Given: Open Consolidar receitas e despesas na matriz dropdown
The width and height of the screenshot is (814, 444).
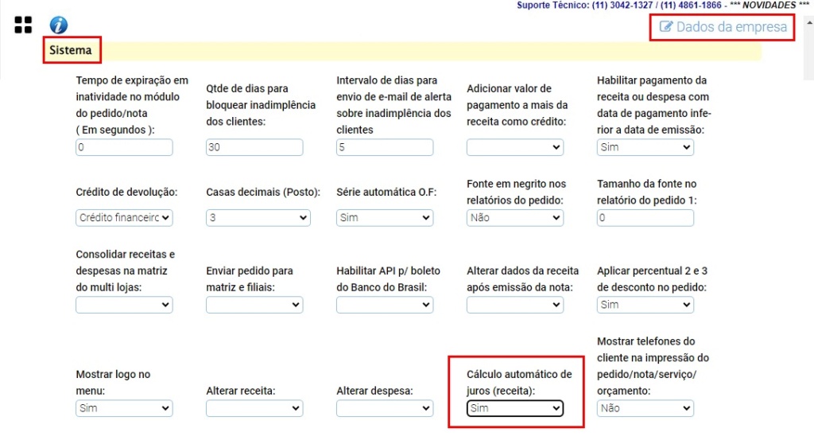Looking at the screenshot, I should (x=124, y=305).
